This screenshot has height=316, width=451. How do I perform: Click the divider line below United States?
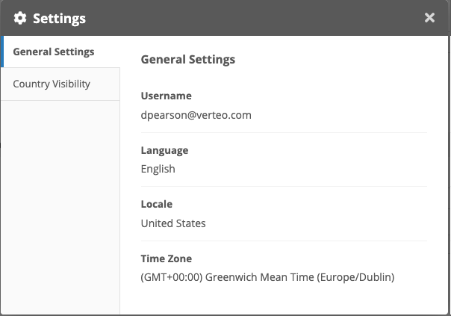coord(284,241)
